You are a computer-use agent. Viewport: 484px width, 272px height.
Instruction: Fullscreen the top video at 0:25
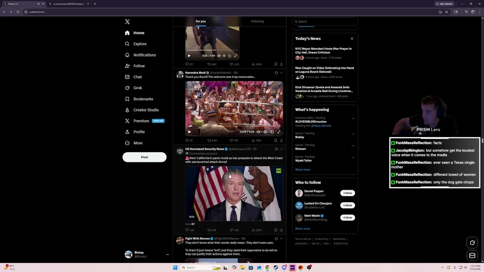[x=235, y=56]
